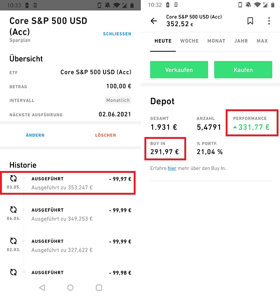Image resolution: width=280 pixels, height=297 pixels.
Task: Tap the Verkaufen button
Action: [x=179, y=70]
